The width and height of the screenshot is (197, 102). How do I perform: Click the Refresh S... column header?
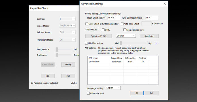130,58
